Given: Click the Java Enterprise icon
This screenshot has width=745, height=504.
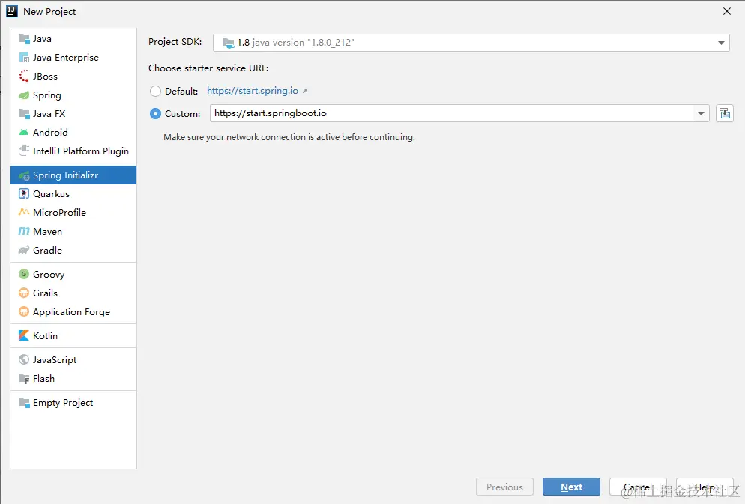Looking at the screenshot, I should pyautogui.click(x=24, y=58).
